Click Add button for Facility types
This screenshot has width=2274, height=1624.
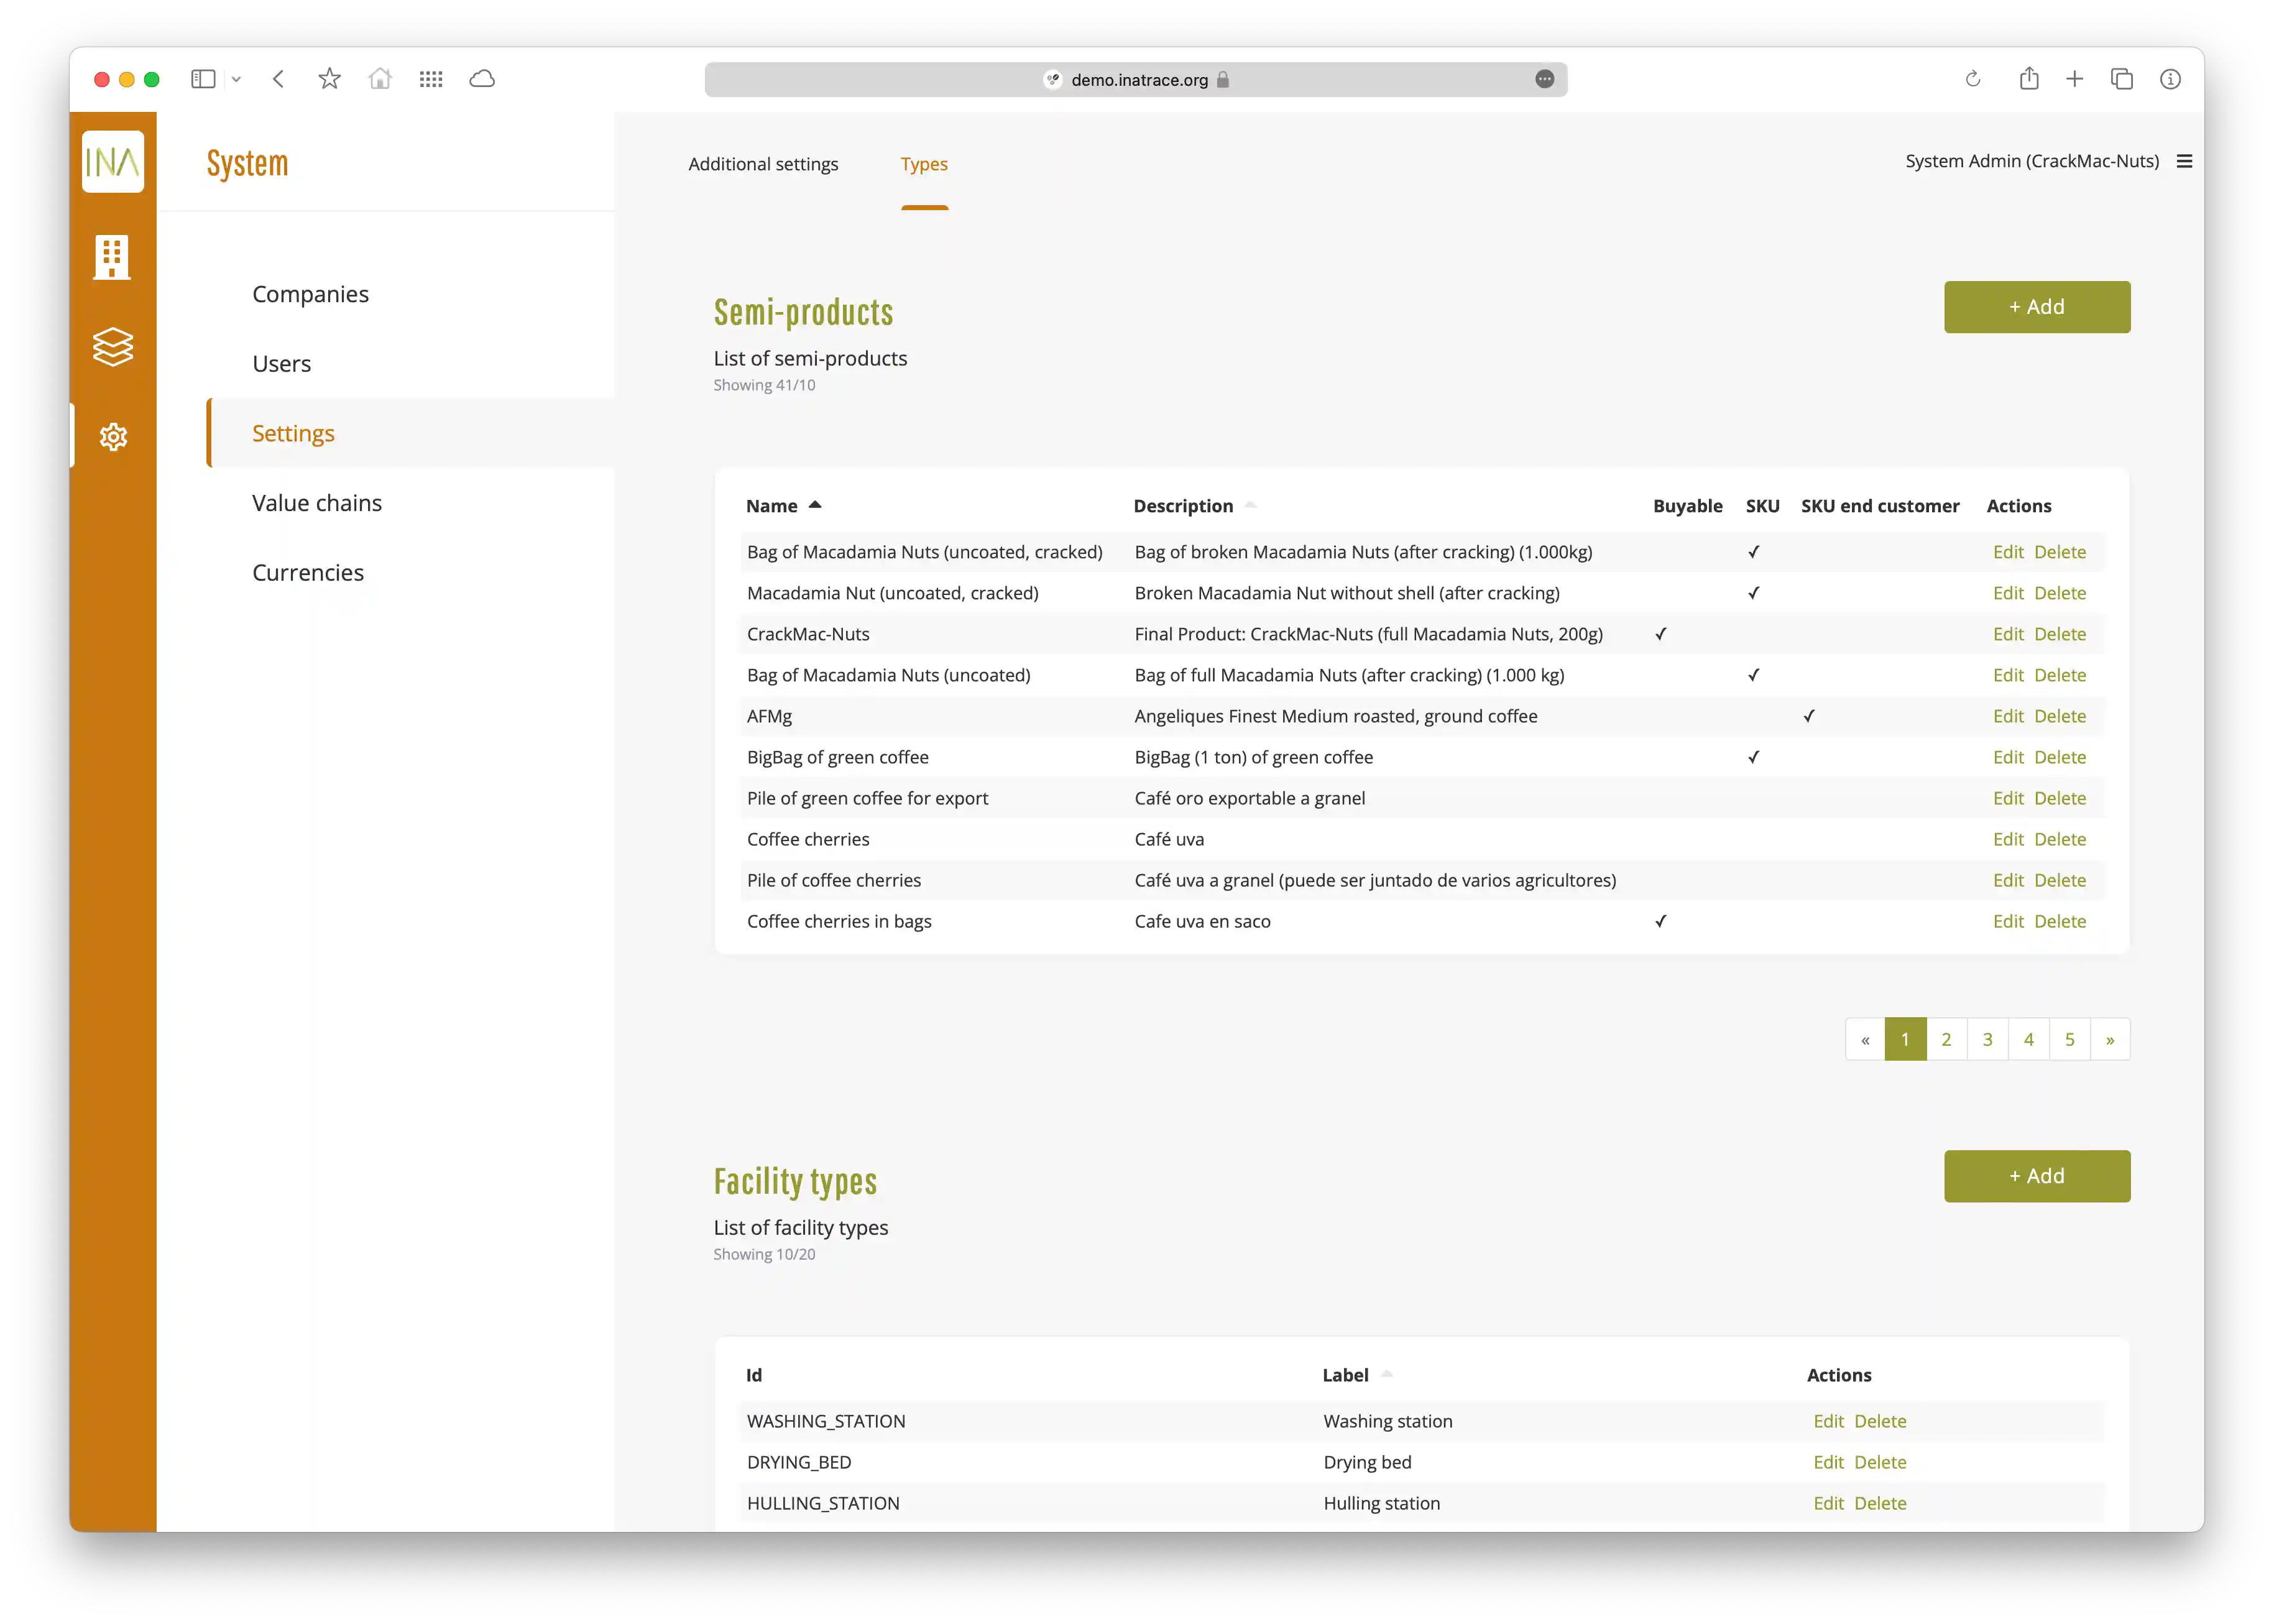[2037, 1176]
